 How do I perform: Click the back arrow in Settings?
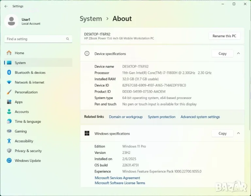[6, 6]
